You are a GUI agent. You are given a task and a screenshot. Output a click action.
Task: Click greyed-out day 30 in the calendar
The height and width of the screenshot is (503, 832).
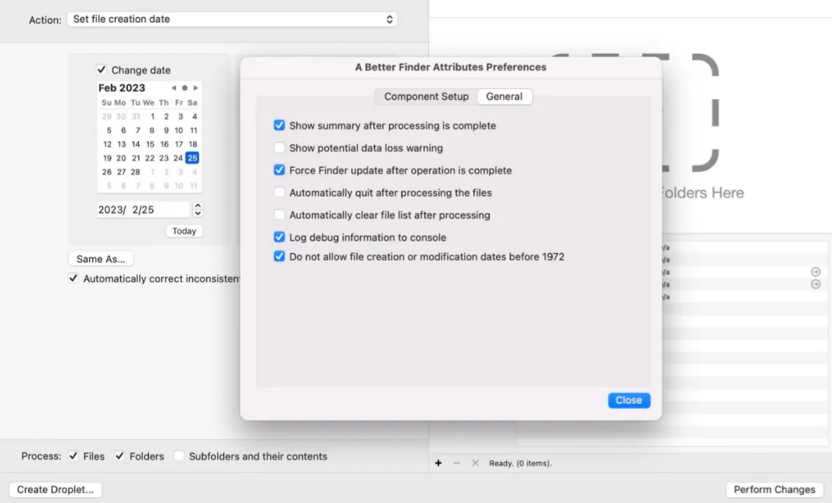click(x=121, y=116)
